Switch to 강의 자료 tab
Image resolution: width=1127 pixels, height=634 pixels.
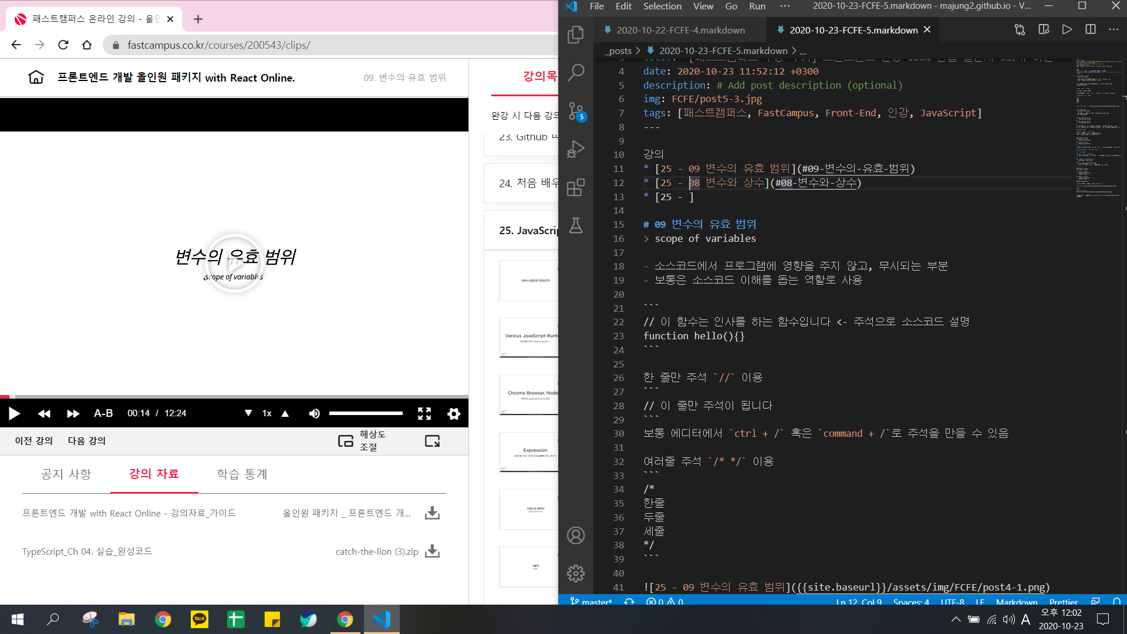pyautogui.click(x=154, y=474)
